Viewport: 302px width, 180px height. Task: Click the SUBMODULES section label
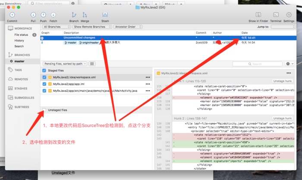tap(24, 98)
